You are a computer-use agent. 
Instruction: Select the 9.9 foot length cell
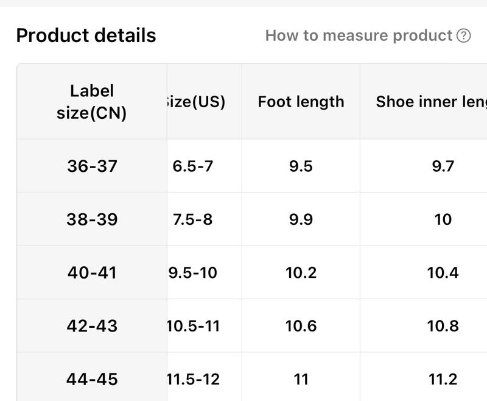[301, 219]
